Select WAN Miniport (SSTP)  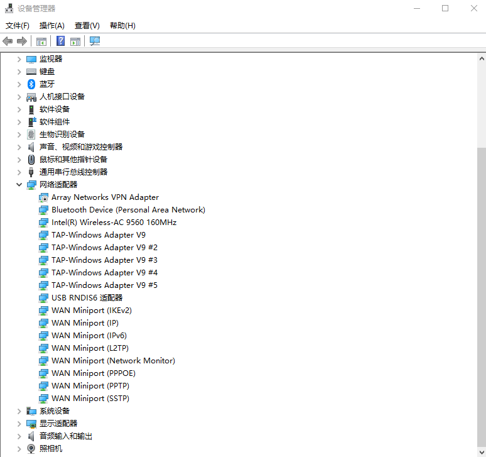click(90, 399)
